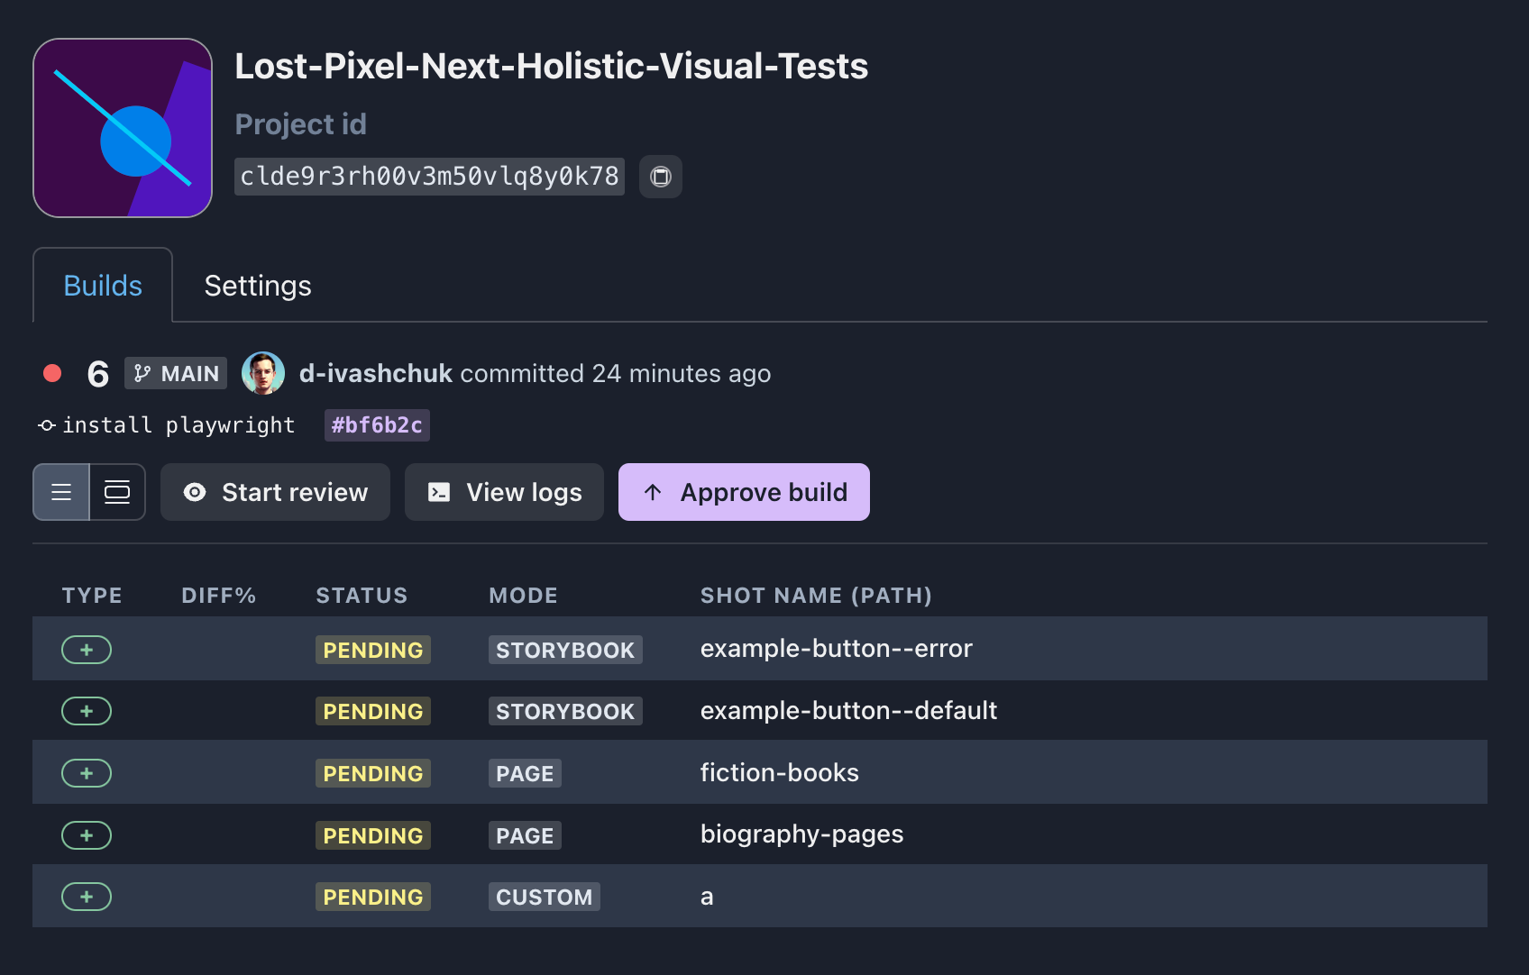Viewport: 1529px width, 975px height.
Task: Click STORYBOOK mode badge for example-button--default
Action: tap(565, 711)
